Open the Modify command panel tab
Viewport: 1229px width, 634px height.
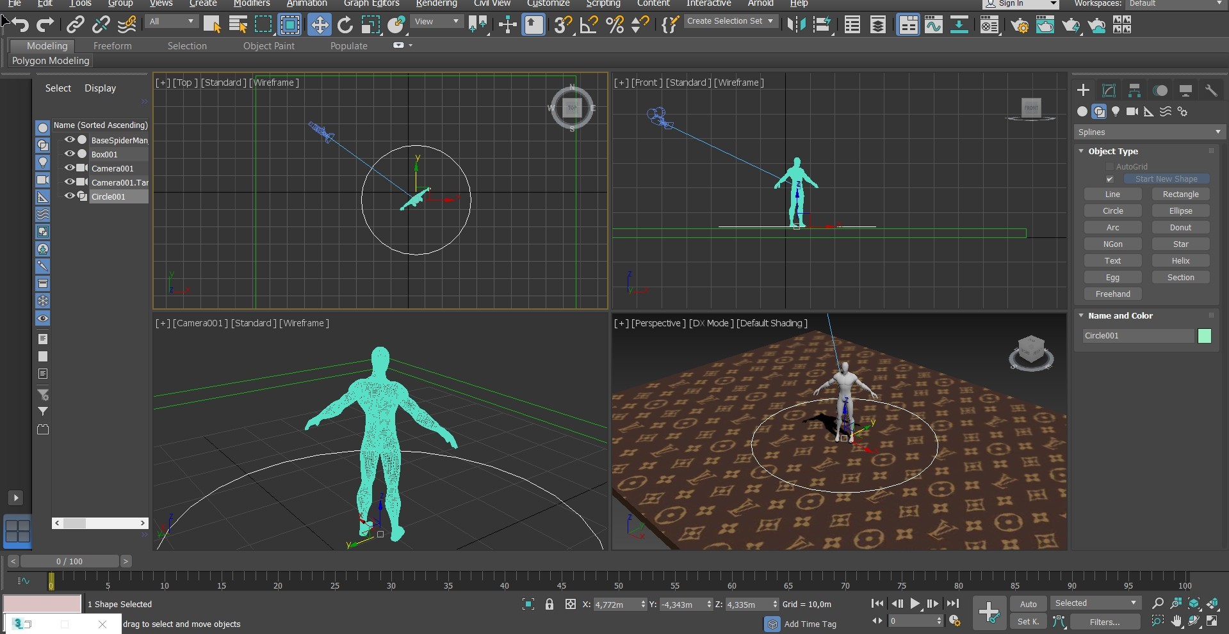[x=1109, y=90]
